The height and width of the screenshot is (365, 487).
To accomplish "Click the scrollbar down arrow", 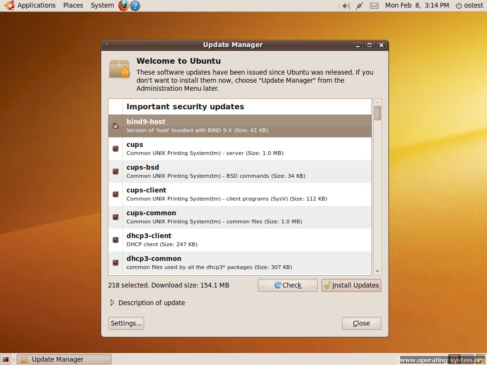I will pyautogui.click(x=377, y=271).
